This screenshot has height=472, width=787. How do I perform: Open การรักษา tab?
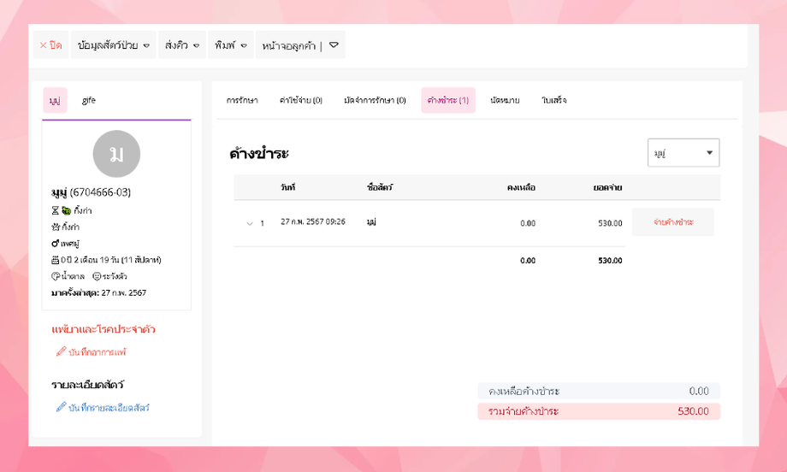242,100
